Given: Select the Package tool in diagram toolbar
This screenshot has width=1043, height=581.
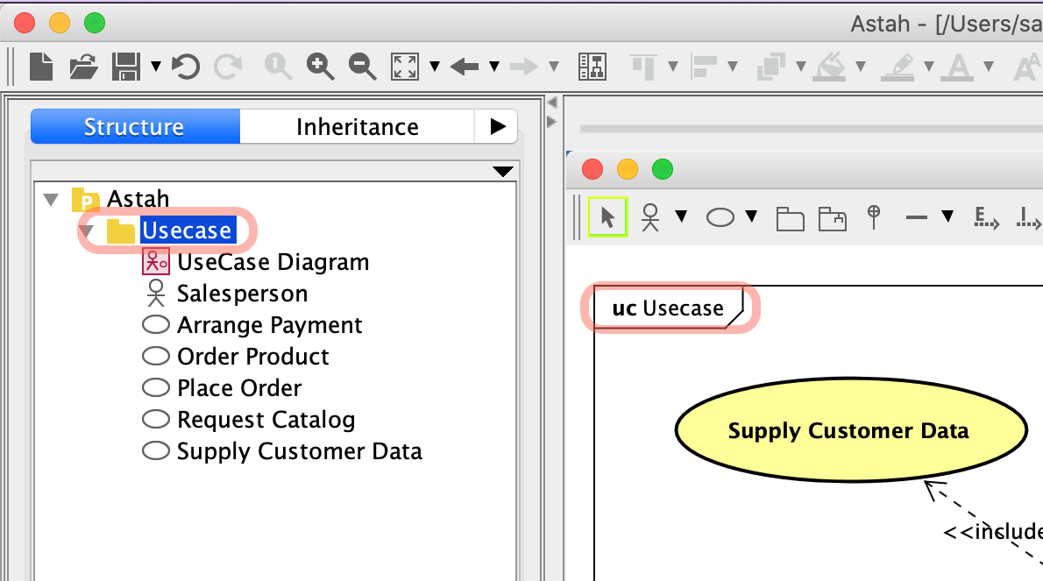Looking at the screenshot, I should 790,218.
